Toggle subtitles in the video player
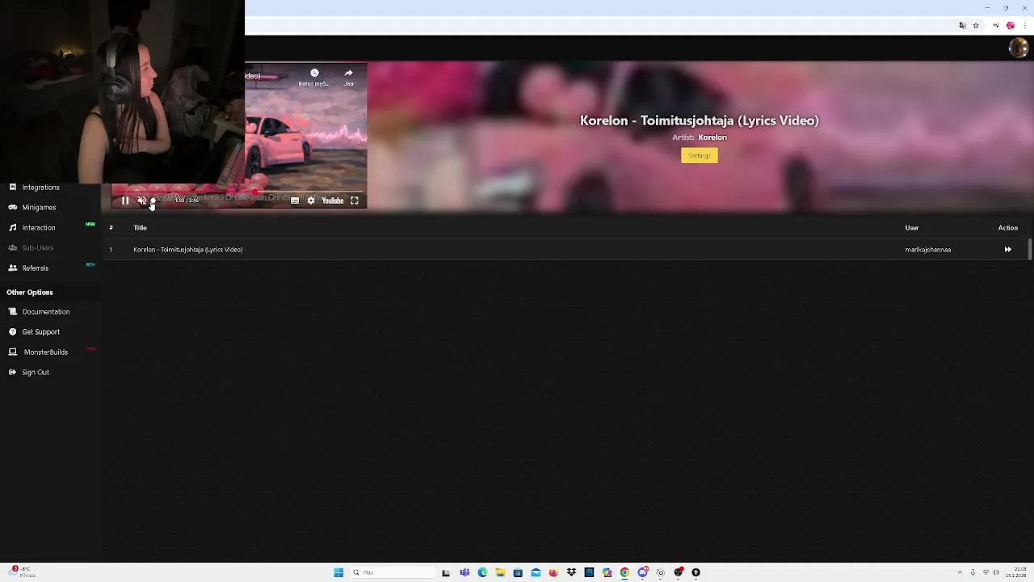1034x582 pixels. coord(295,200)
